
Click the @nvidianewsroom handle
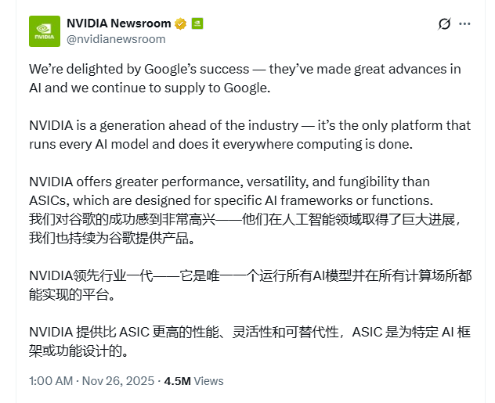117,38
